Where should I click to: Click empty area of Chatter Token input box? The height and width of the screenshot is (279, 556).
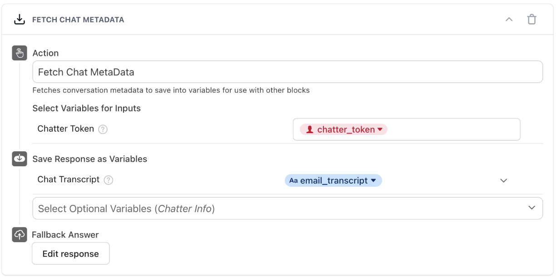pos(454,130)
